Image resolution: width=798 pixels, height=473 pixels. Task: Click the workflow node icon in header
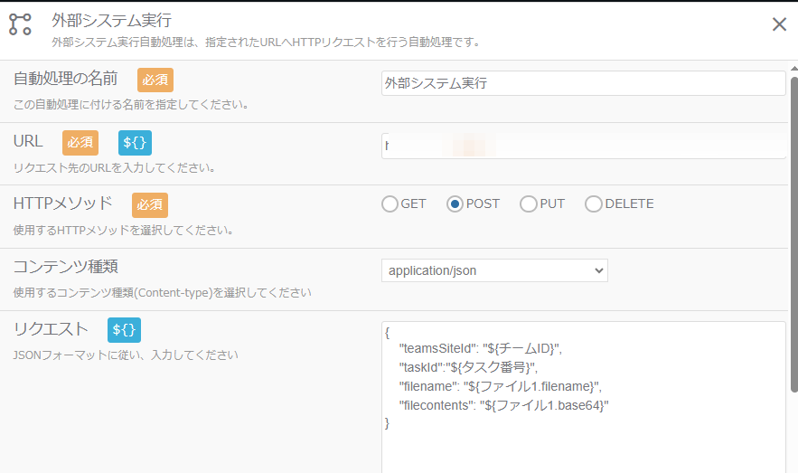[20, 24]
